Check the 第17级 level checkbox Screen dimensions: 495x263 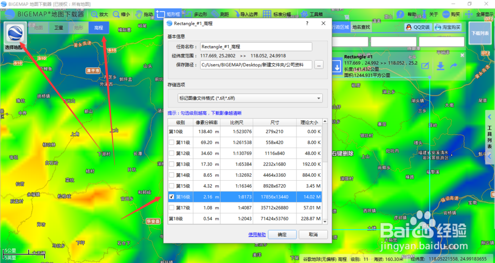171,208
